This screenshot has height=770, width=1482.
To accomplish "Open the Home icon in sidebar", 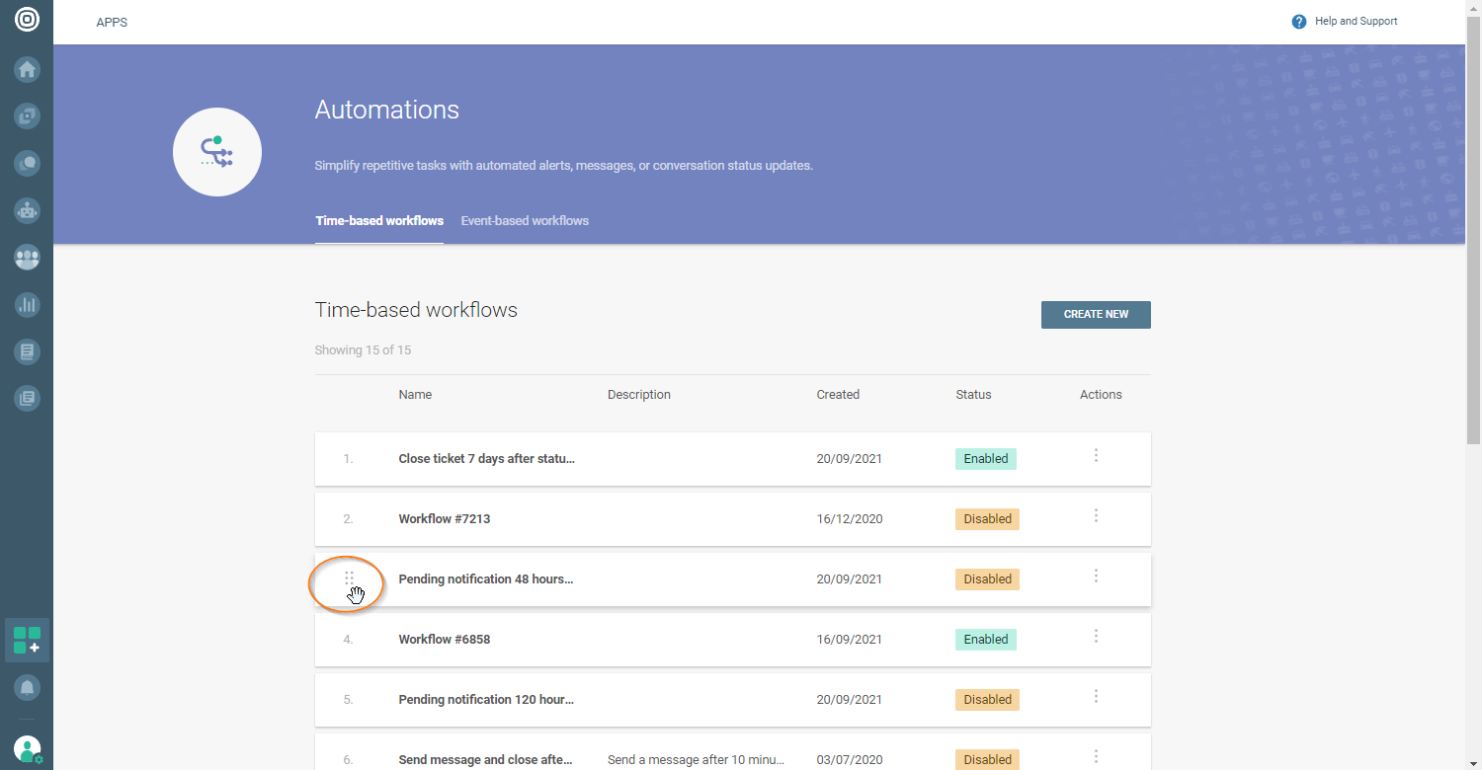I will pyautogui.click(x=27, y=69).
